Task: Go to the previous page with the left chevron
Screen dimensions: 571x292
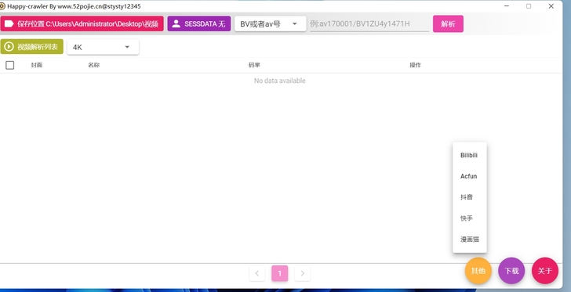Action: tap(257, 273)
